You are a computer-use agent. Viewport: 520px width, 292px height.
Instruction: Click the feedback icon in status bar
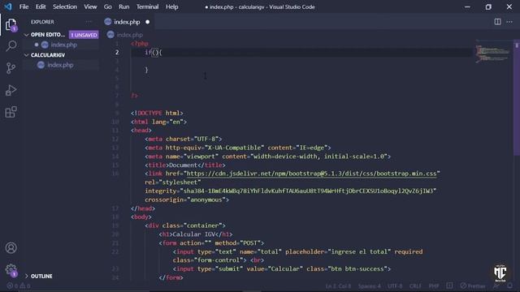[496, 286]
